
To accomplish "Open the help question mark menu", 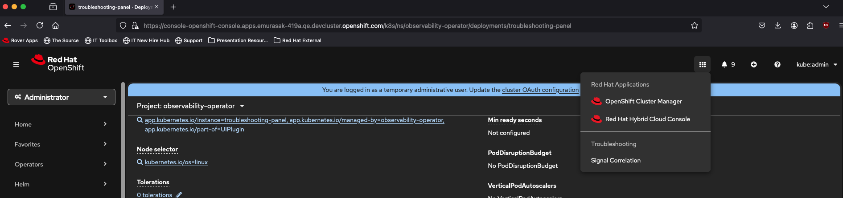I will pyautogui.click(x=777, y=64).
